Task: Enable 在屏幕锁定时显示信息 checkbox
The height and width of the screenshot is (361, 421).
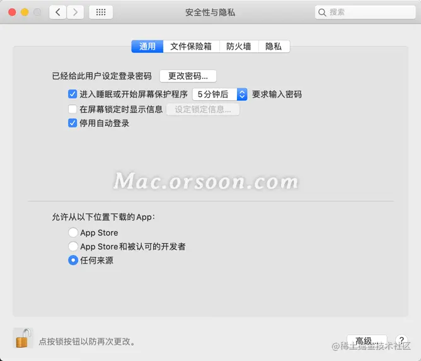Action: coord(72,109)
